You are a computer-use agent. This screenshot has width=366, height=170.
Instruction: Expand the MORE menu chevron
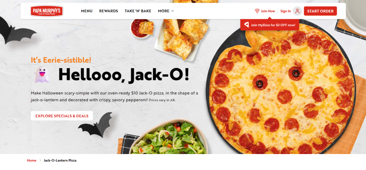(x=173, y=11)
